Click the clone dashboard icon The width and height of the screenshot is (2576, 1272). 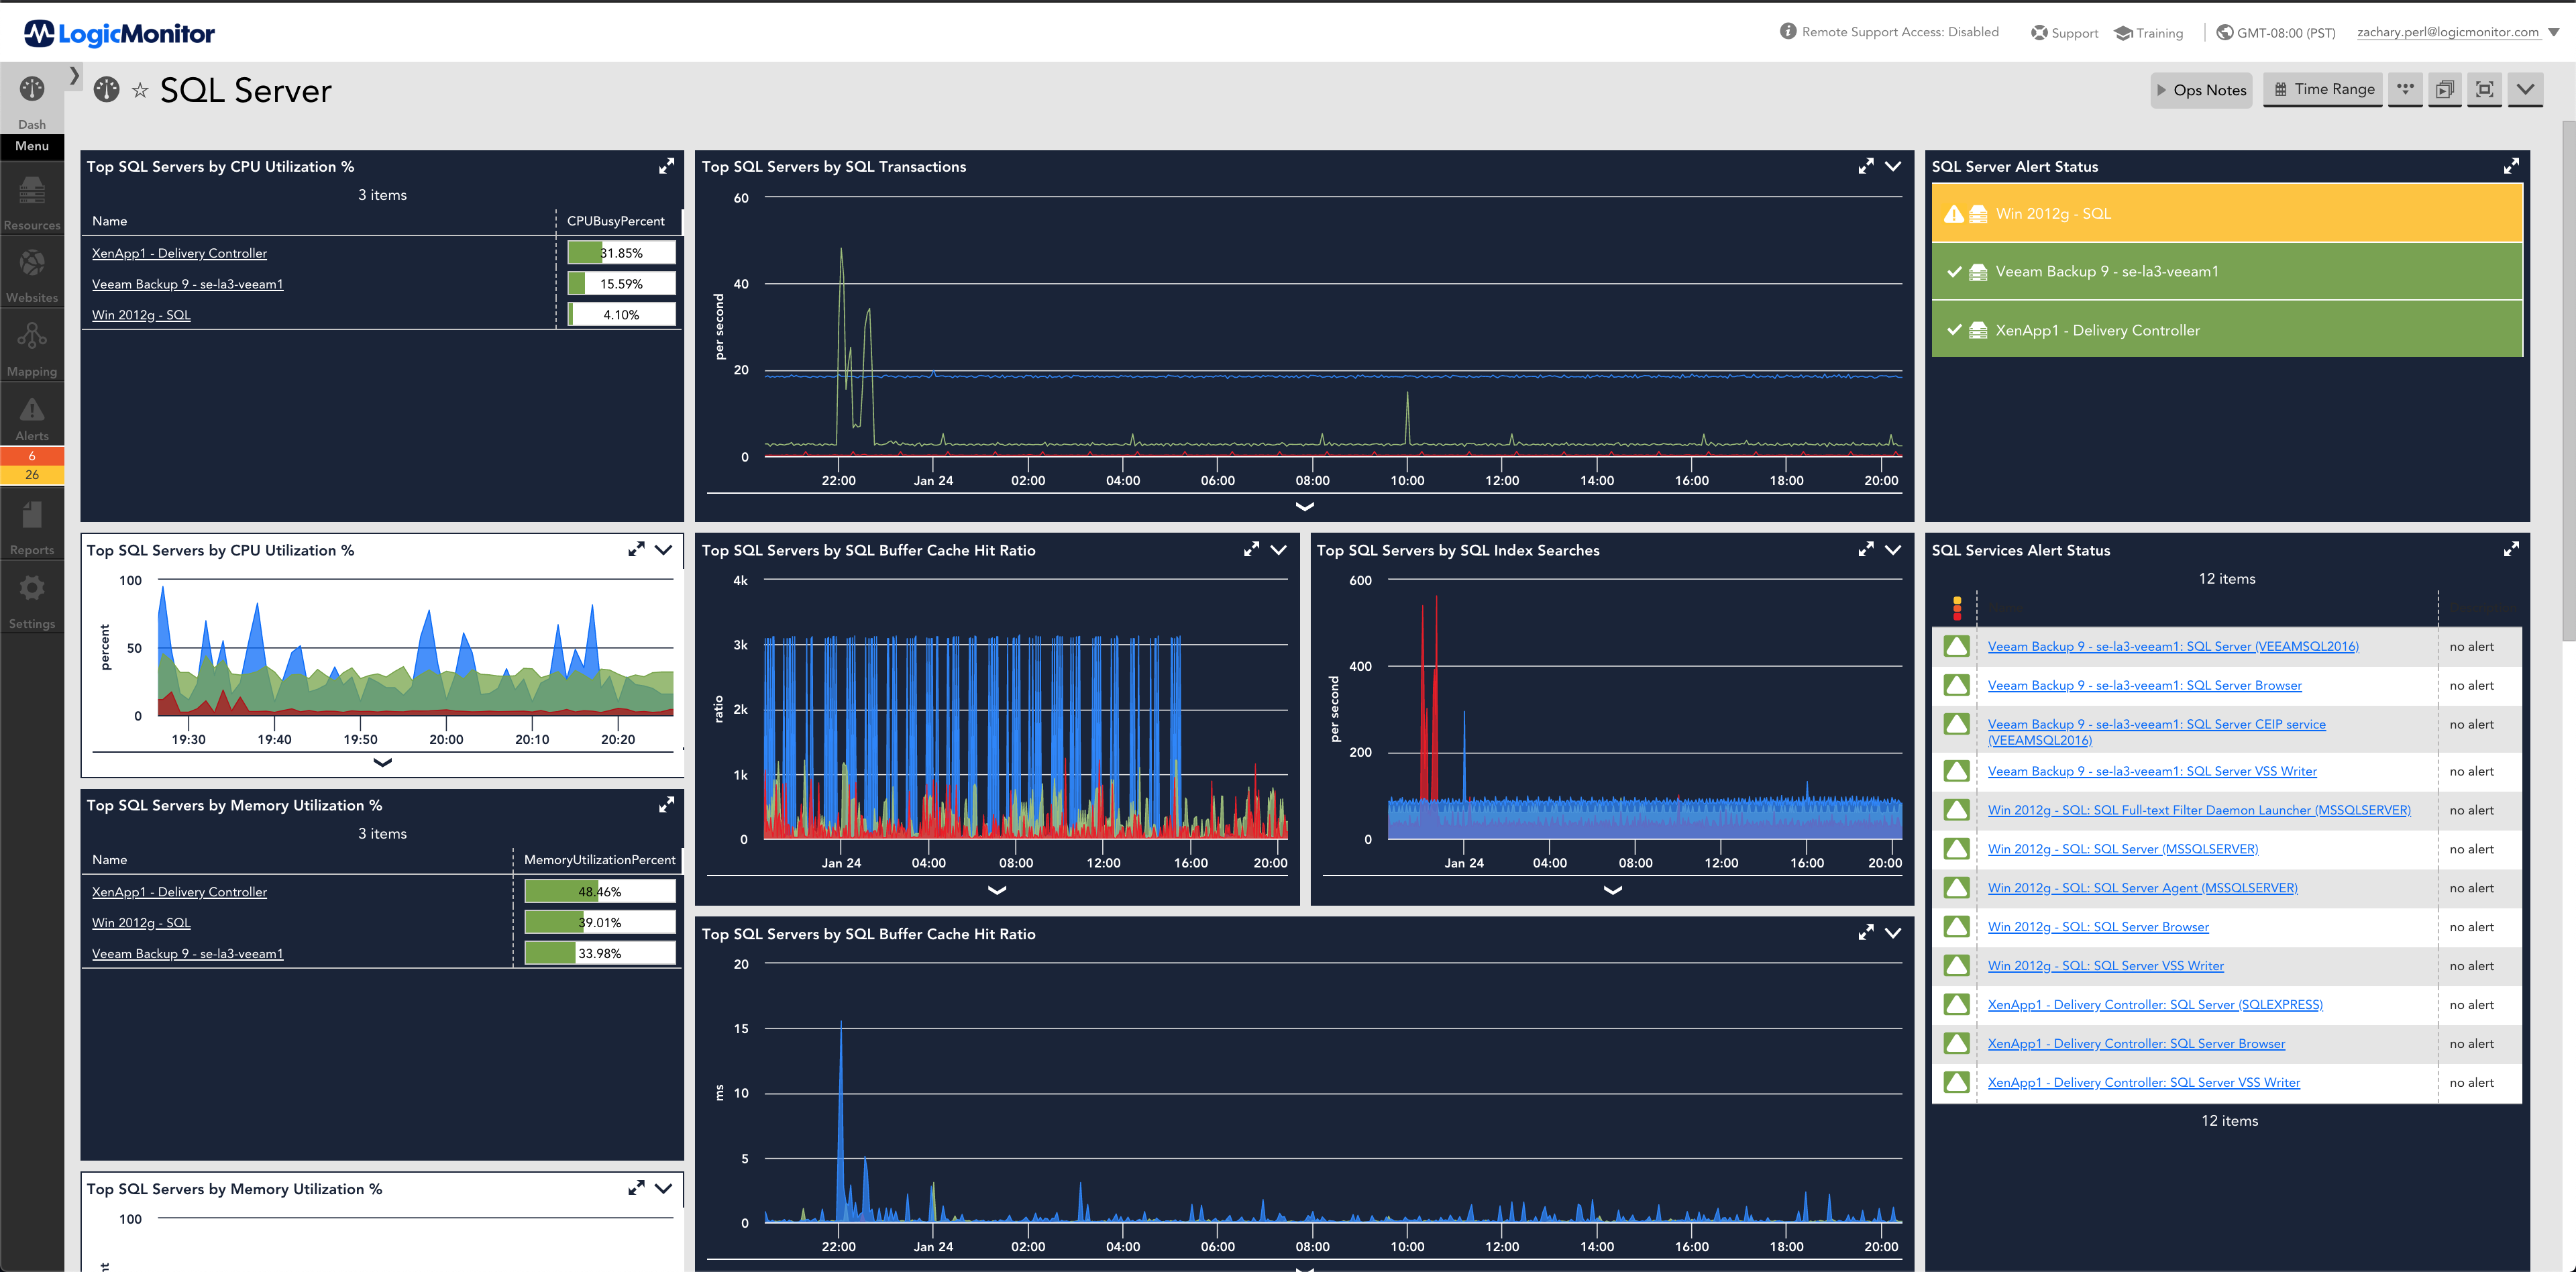(2445, 89)
